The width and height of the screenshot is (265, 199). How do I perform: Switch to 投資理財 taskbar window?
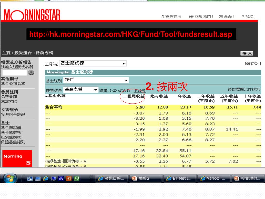click(248, 179)
